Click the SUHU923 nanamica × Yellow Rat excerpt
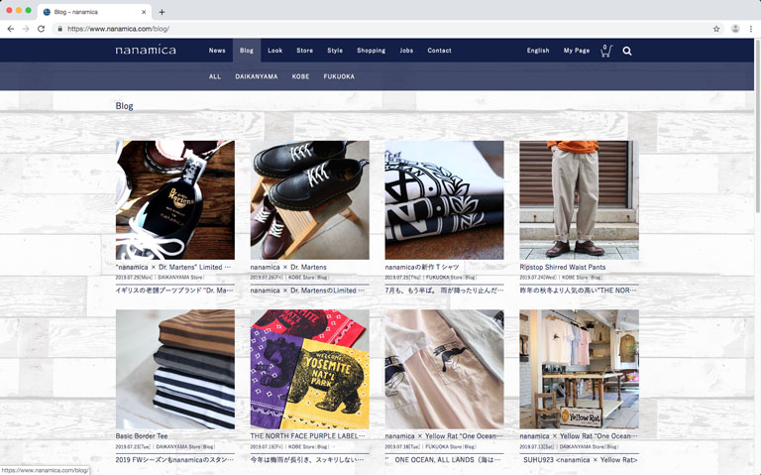This screenshot has width=761, height=475. pyautogui.click(x=580, y=459)
